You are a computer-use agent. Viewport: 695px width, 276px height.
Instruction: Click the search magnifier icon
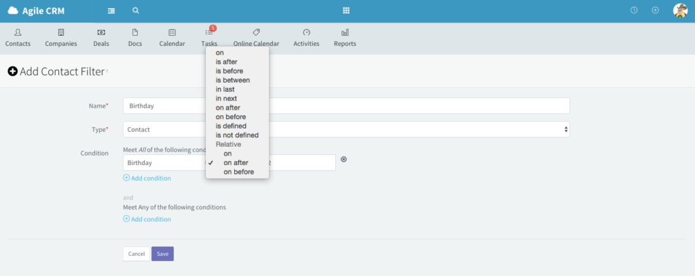click(x=136, y=11)
